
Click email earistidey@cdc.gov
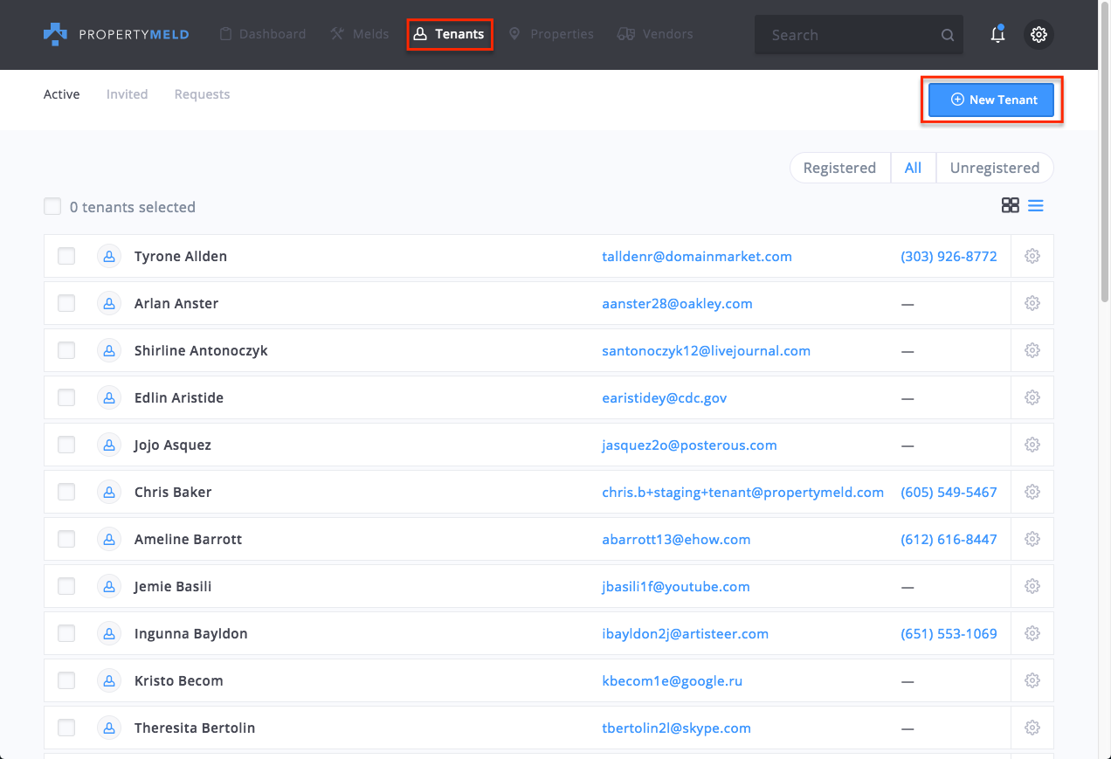tap(665, 397)
